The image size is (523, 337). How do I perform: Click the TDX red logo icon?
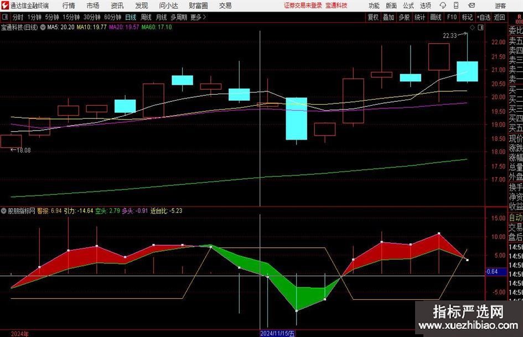point(5,6)
